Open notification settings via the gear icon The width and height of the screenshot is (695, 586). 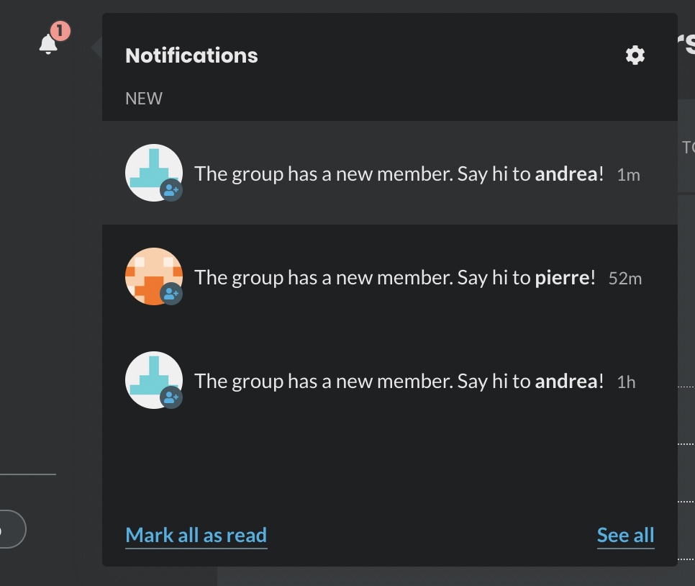[x=635, y=55]
